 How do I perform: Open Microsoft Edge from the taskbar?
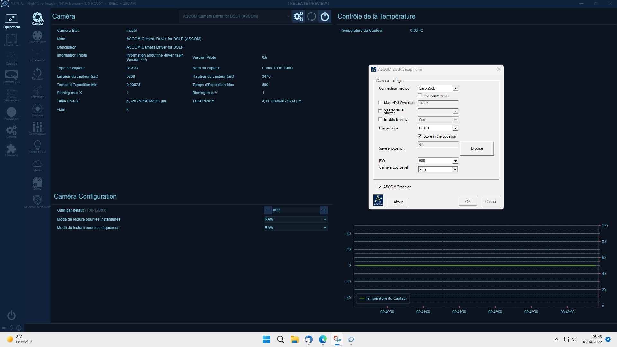pyautogui.click(x=323, y=339)
